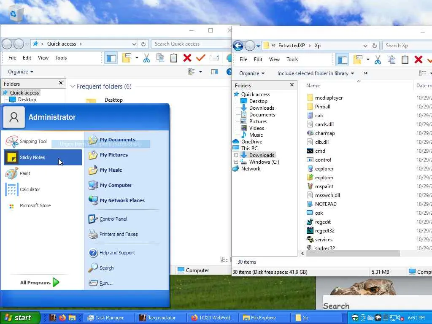Image resolution: width=432 pixels, height=324 pixels.
Task: Open Paint from the start menu
Action: 43,173
